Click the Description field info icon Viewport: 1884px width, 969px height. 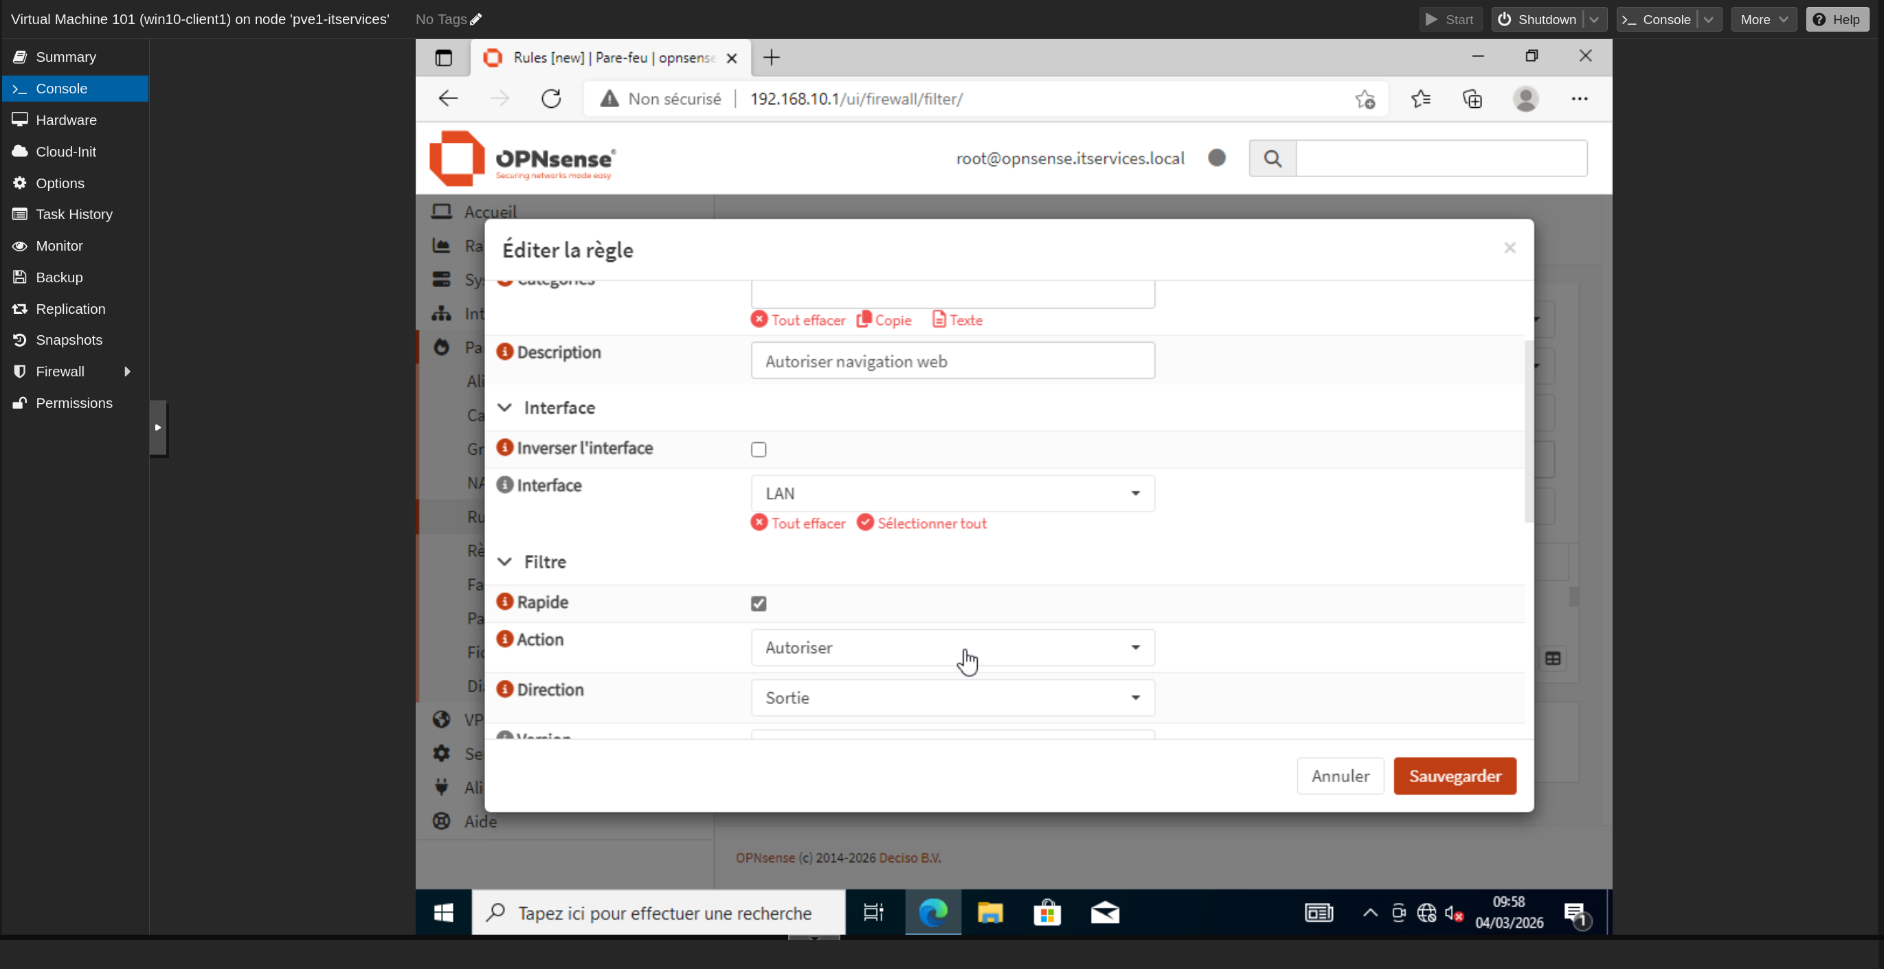tap(504, 352)
